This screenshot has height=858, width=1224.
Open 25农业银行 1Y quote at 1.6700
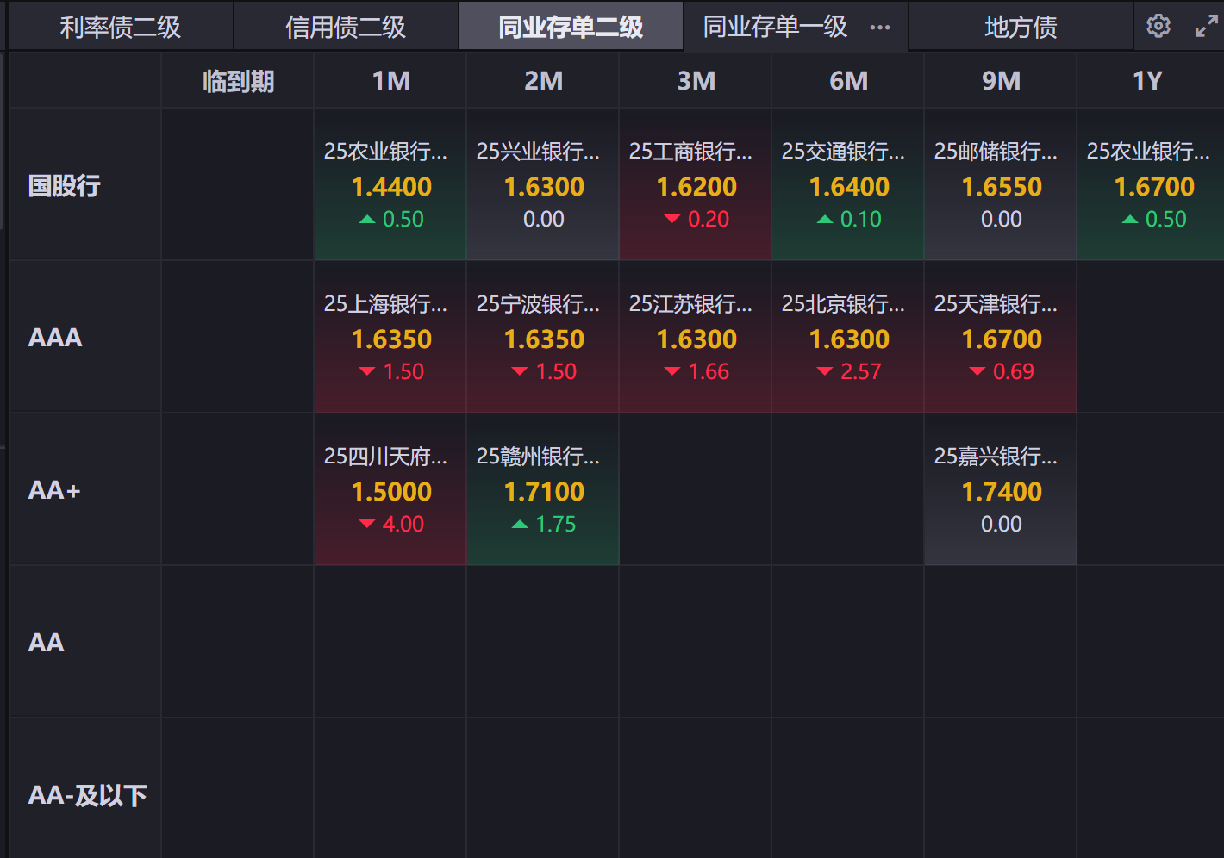(x=1150, y=185)
